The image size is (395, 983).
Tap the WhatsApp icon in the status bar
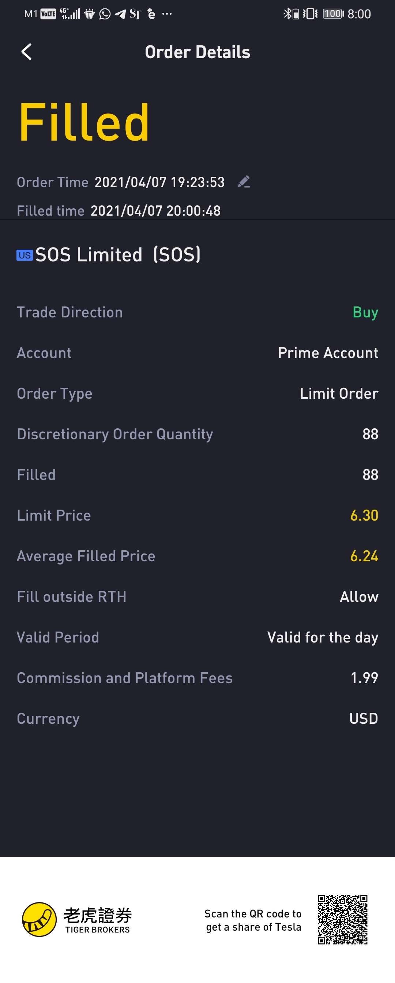[105, 14]
